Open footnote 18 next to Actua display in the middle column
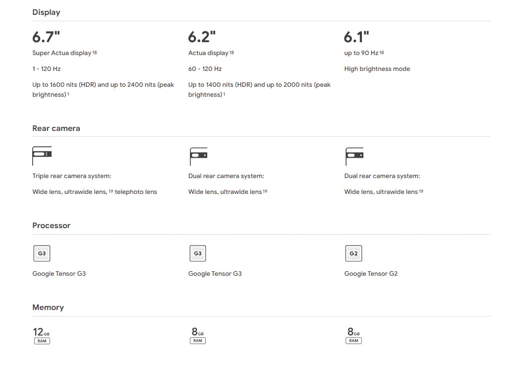The width and height of the screenshot is (528, 371). [232, 52]
